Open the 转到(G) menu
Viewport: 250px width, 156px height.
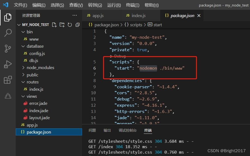(95, 5)
